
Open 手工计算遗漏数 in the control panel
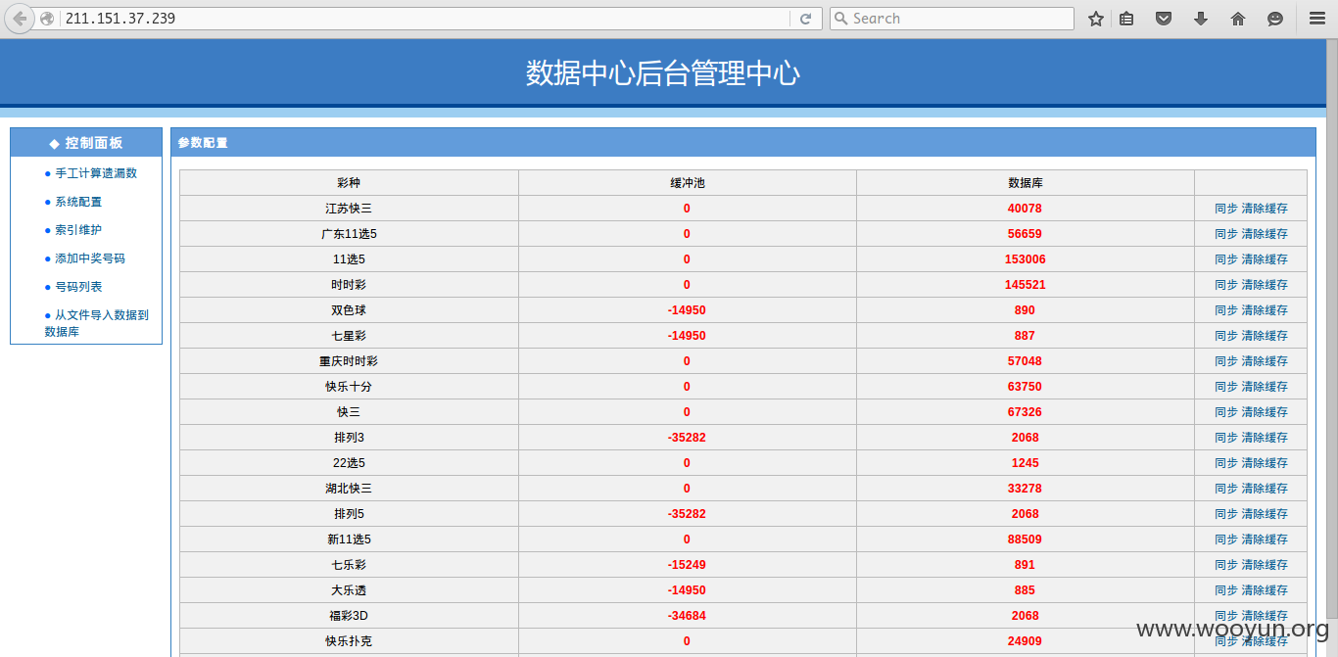pos(96,173)
